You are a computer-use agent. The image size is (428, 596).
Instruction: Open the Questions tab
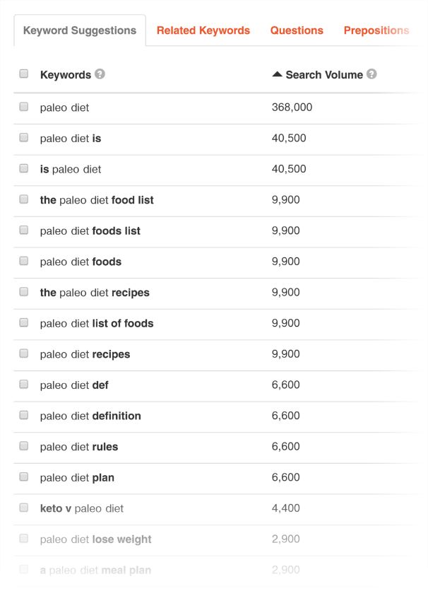(297, 30)
